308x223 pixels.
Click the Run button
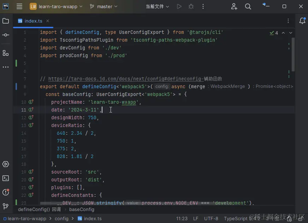tap(179, 6)
